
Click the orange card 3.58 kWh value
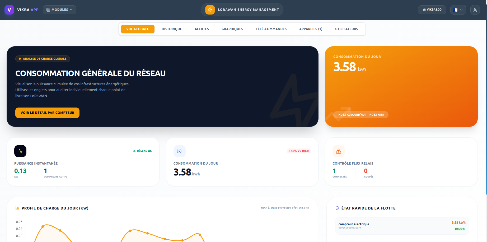click(350, 67)
